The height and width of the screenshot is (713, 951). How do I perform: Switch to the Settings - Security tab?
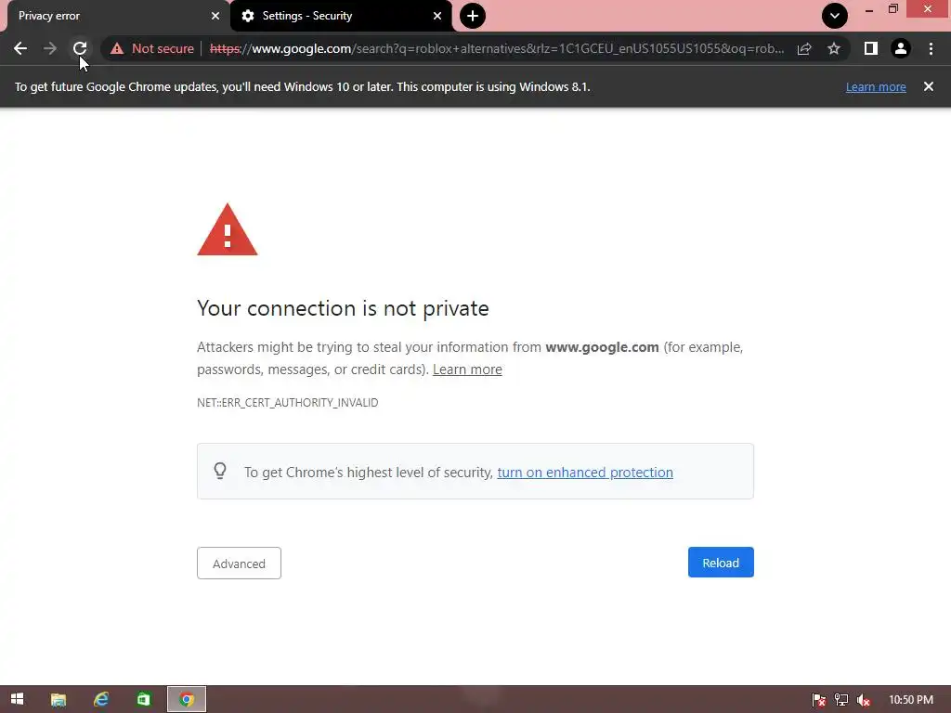[342, 16]
